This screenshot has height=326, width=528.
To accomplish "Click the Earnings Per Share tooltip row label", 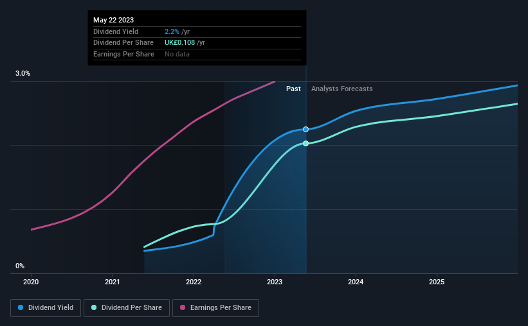I will click(x=123, y=54).
